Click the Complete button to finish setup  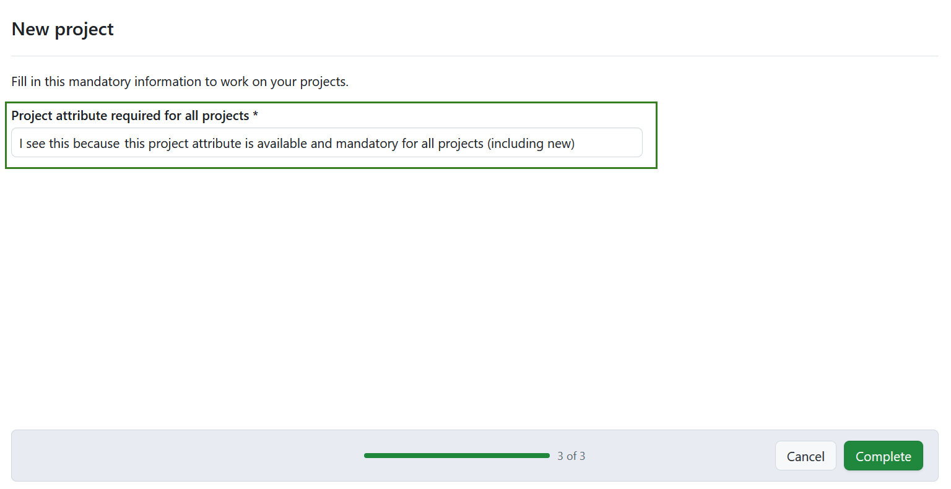point(883,456)
